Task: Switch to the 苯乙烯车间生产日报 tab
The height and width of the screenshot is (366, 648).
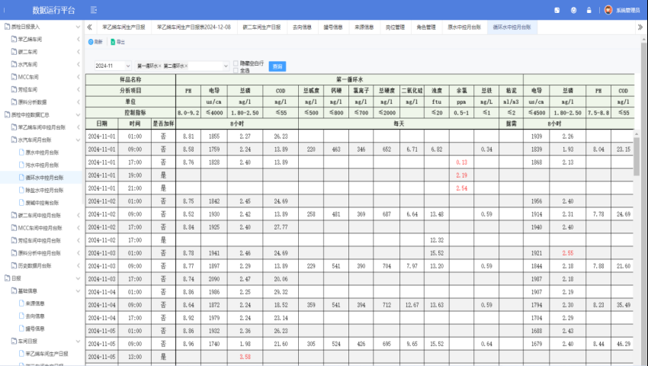Action: pyautogui.click(x=124, y=27)
